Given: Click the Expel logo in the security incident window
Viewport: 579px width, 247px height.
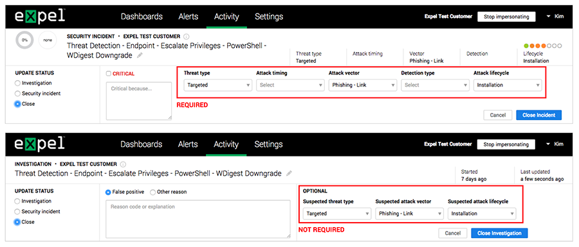Looking at the screenshot, I should click(41, 16).
